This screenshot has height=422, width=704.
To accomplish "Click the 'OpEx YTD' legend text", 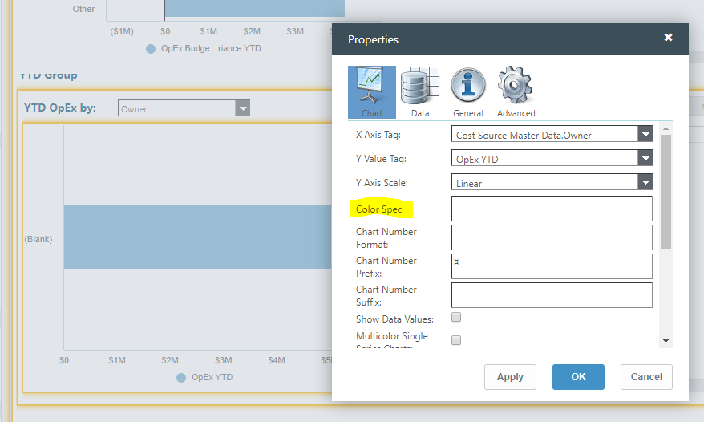I will [x=212, y=377].
